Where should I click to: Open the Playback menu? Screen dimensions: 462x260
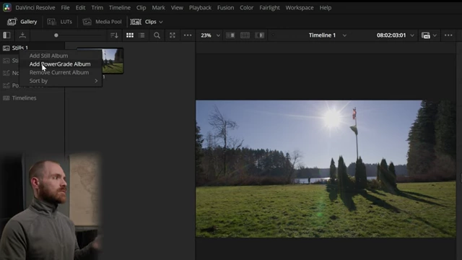click(200, 8)
